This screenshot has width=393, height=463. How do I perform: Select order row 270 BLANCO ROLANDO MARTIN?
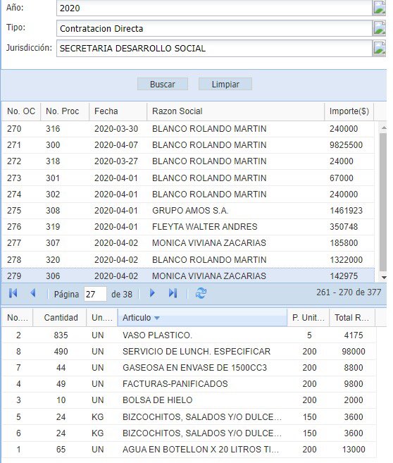(188, 129)
